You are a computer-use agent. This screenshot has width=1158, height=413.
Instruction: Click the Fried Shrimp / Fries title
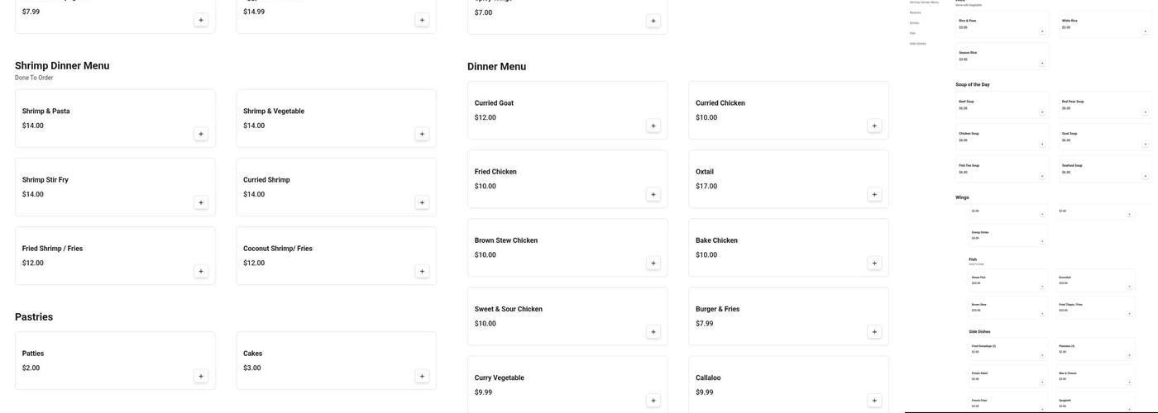click(52, 249)
